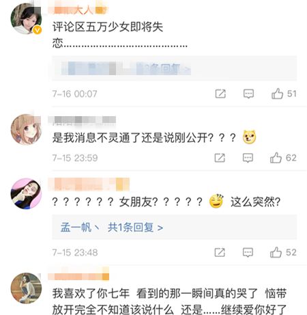Screen dimensions: 307x315
Task: Reply to the 7-15 23:59 comment
Action: (248, 158)
